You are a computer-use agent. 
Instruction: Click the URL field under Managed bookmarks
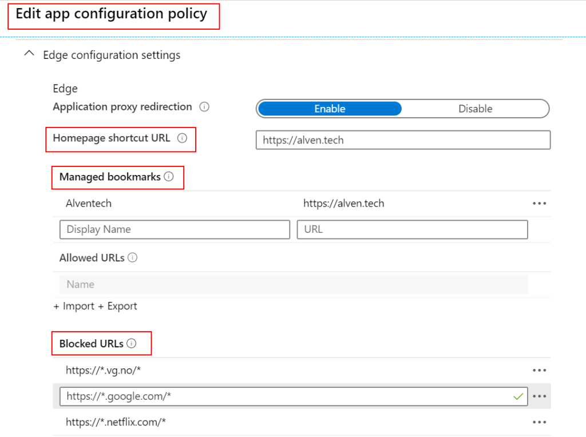[412, 229]
